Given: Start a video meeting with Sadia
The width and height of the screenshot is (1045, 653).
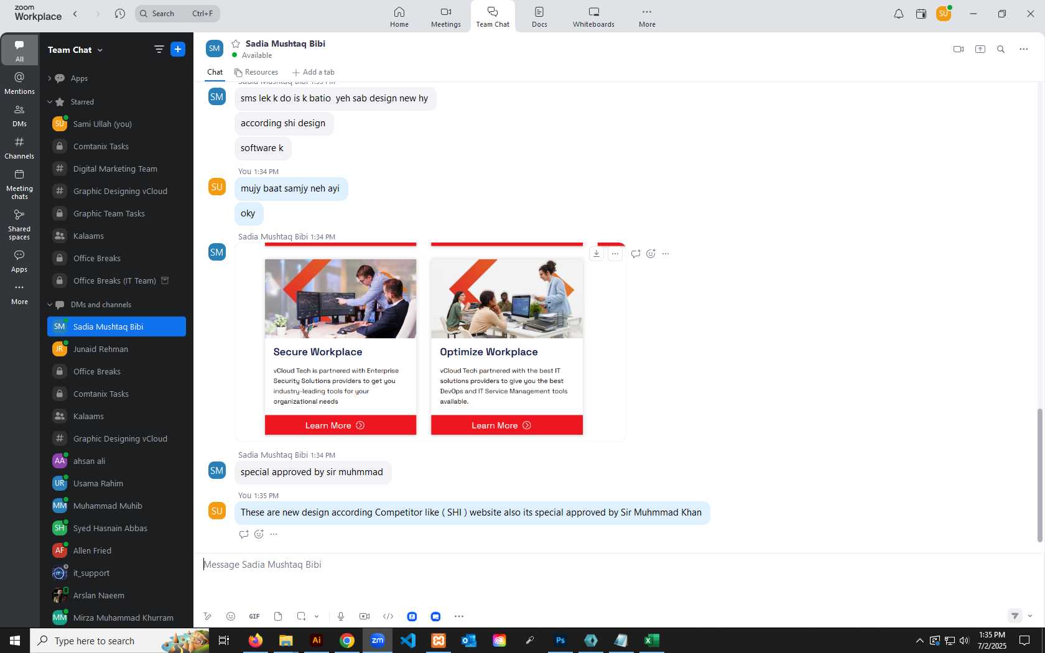Looking at the screenshot, I should pyautogui.click(x=959, y=49).
